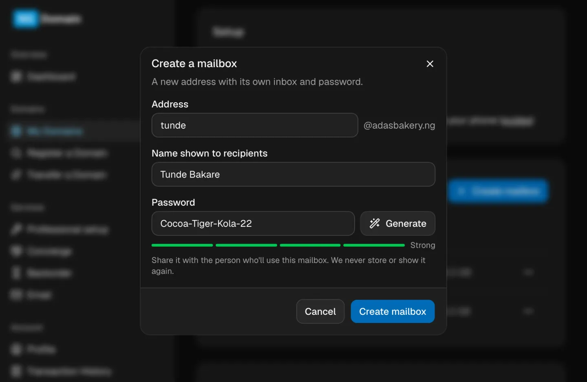Cancel mailbox creation
The image size is (587, 382).
[320, 312]
